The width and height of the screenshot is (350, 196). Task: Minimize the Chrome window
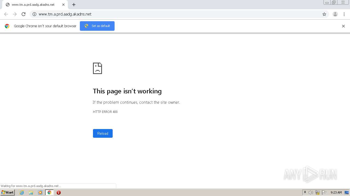tap(327, 2)
